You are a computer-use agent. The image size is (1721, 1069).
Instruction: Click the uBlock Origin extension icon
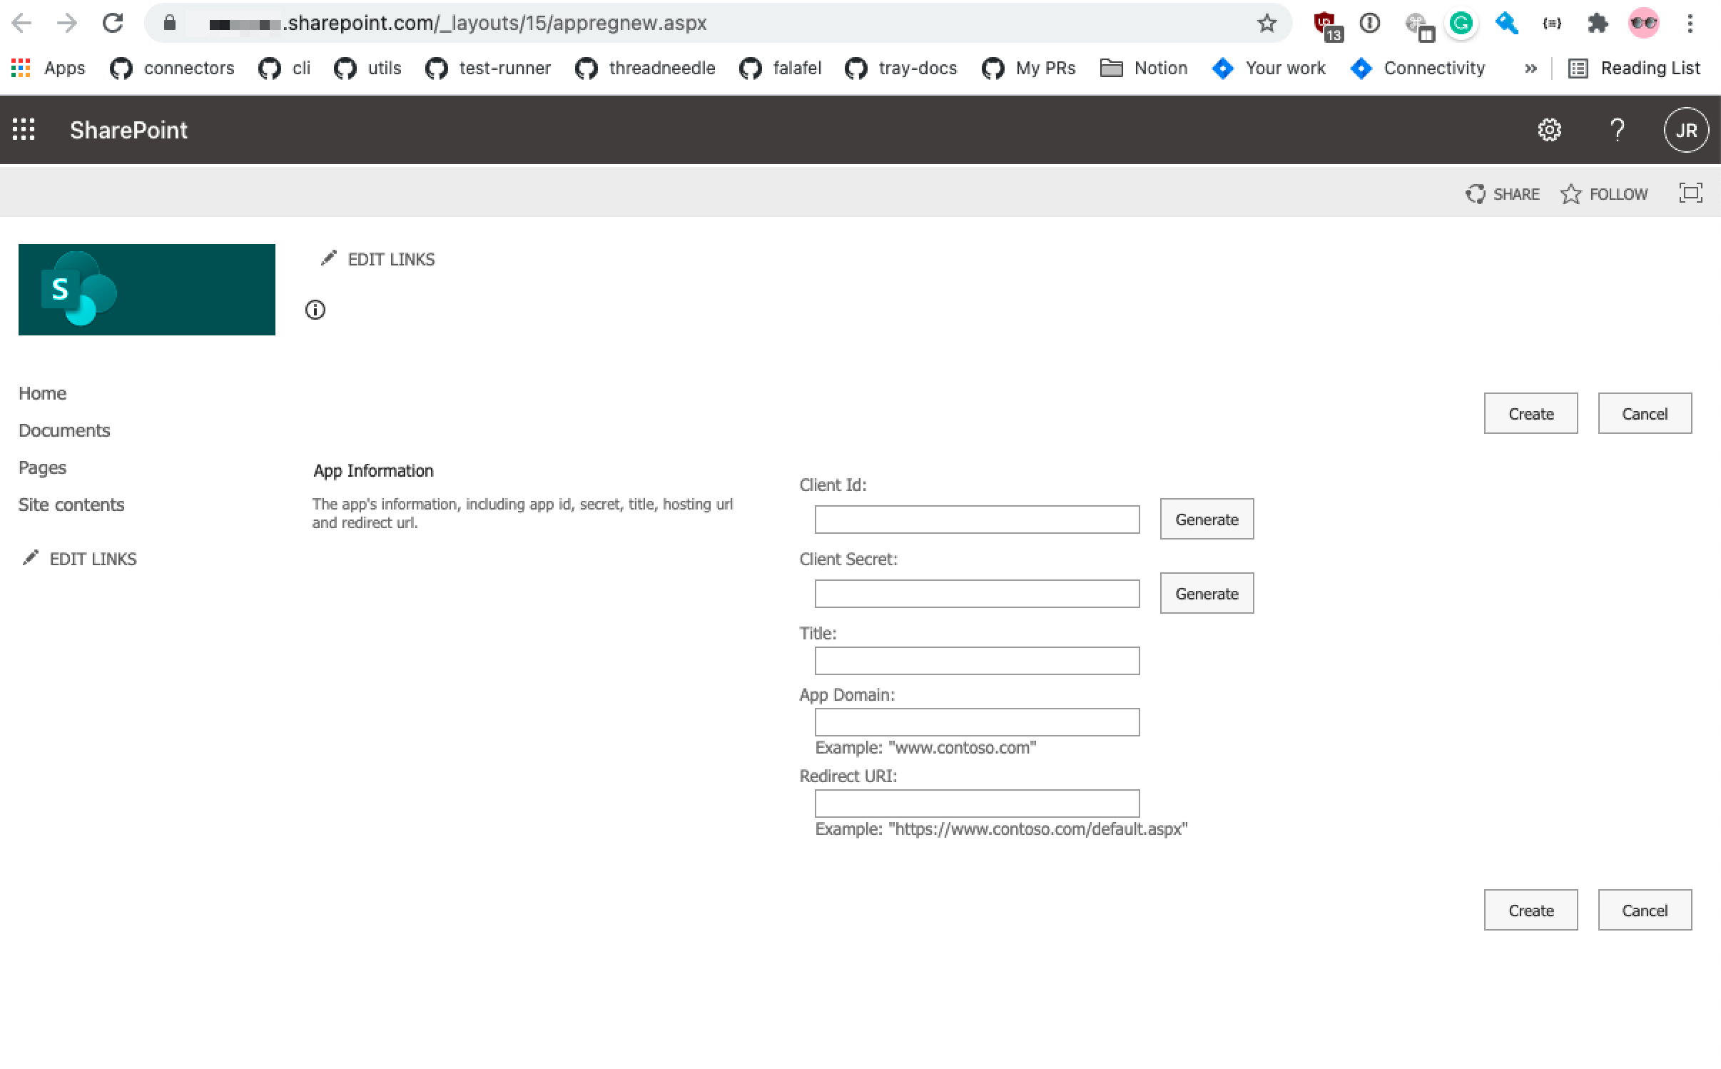(x=1324, y=23)
